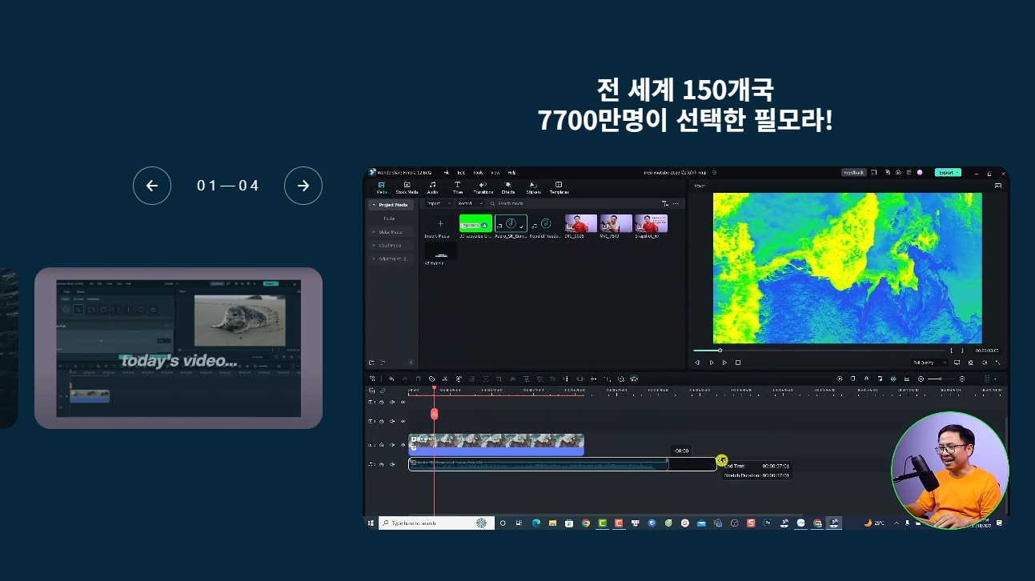Select the green screen 3D subscribe clip
This screenshot has width=1035, height=581.
click(475, 223)
